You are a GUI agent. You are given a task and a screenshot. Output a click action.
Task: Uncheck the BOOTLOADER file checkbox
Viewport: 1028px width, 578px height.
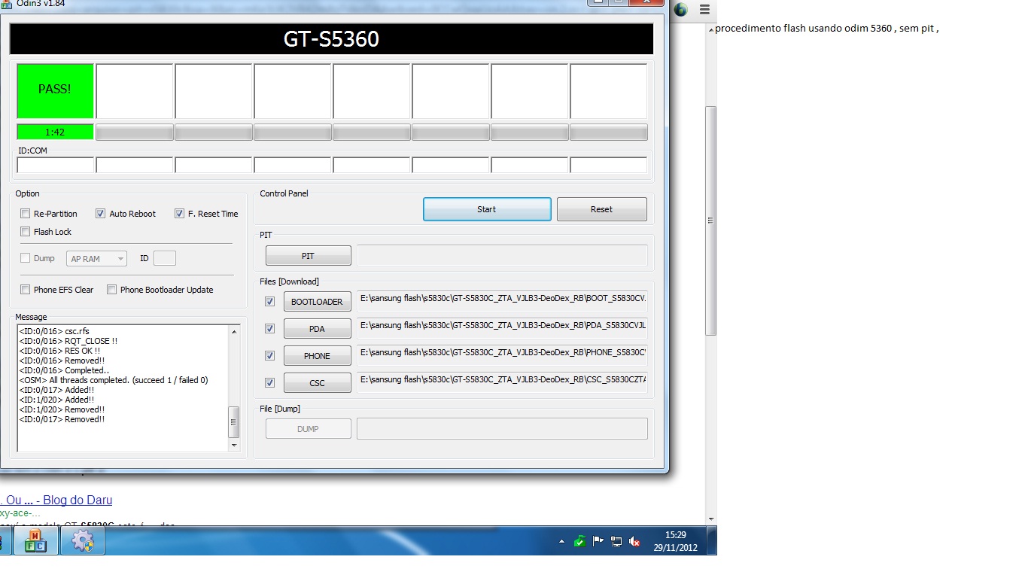click(270, 302)
